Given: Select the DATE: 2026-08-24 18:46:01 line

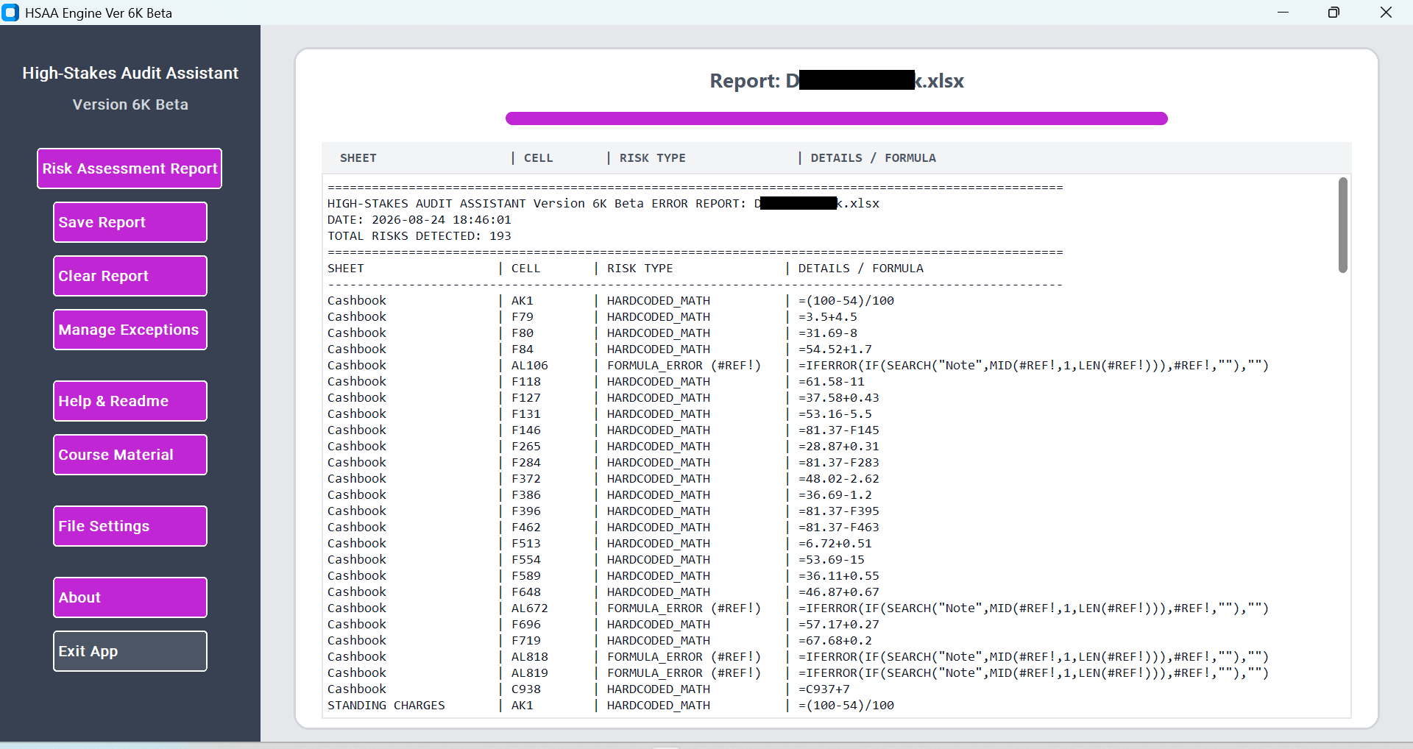Looking at the screenshot, I should pos(419,220).
